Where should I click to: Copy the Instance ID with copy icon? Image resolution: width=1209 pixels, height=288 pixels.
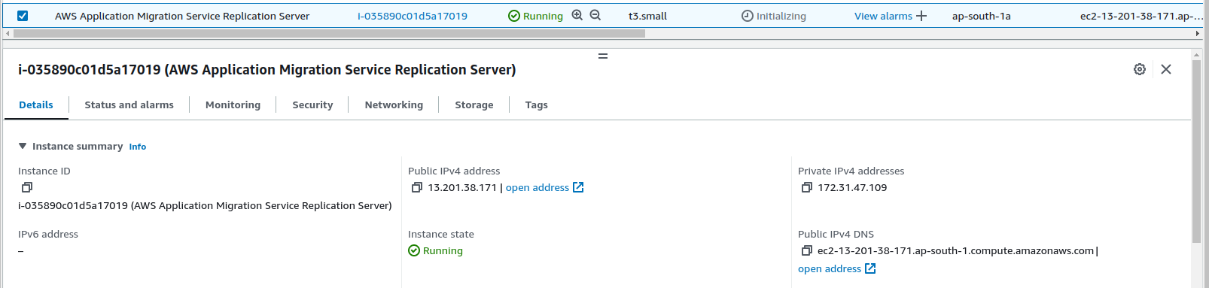coord(27,187)
